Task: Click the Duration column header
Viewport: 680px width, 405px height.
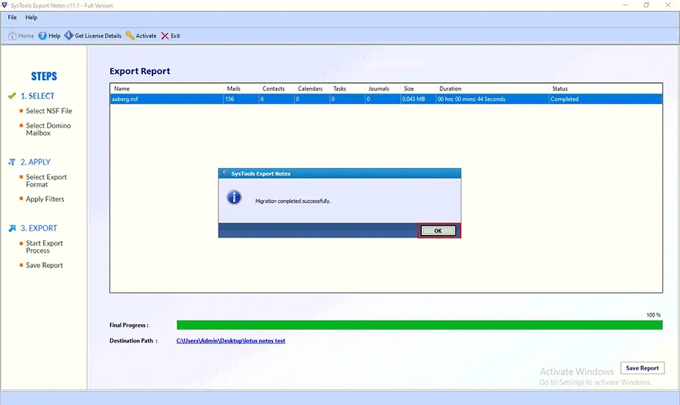Action: click(492, 88)
